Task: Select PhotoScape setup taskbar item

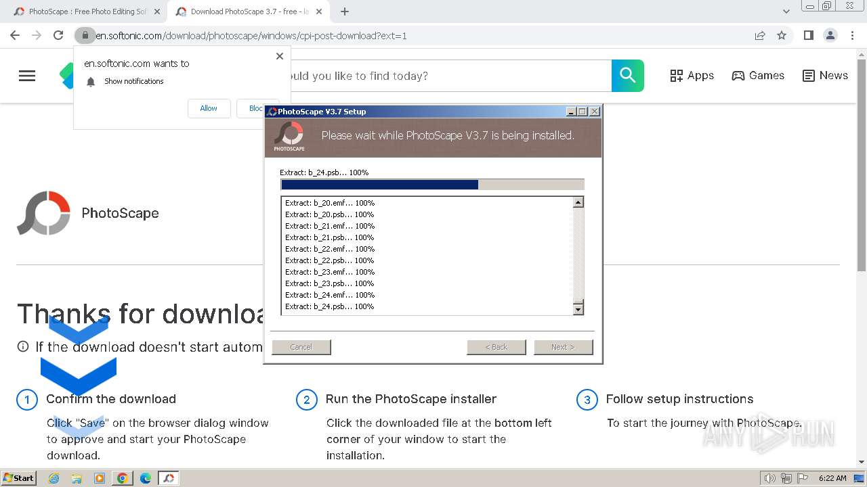Action: 169,478
